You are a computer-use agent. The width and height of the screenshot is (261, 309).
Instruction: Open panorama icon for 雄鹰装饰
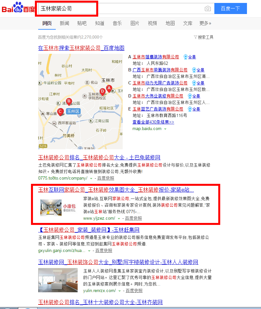click(185, 57)
